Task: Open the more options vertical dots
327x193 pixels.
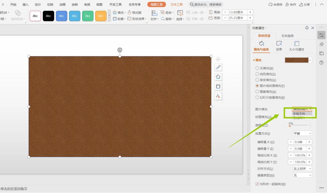Action: coord(316,4)
